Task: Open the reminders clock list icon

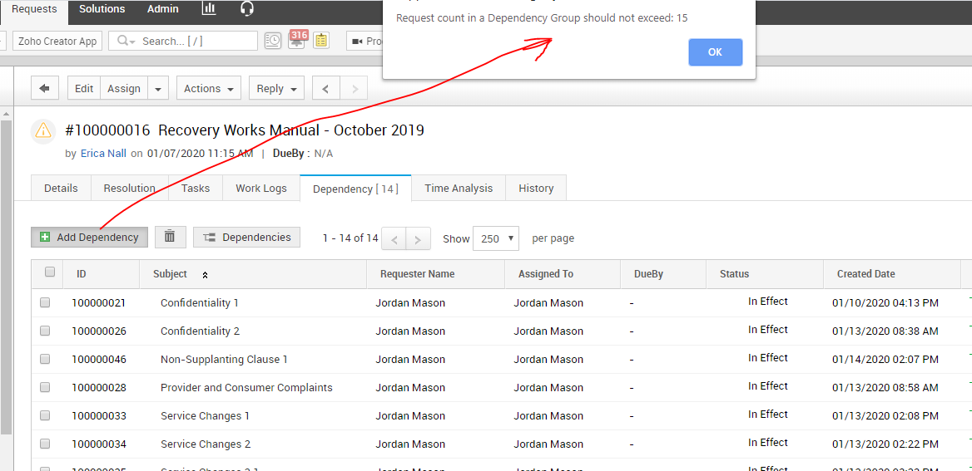Action: pos(272,41)
